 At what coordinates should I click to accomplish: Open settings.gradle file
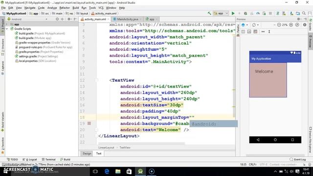[x=36, y=56]
